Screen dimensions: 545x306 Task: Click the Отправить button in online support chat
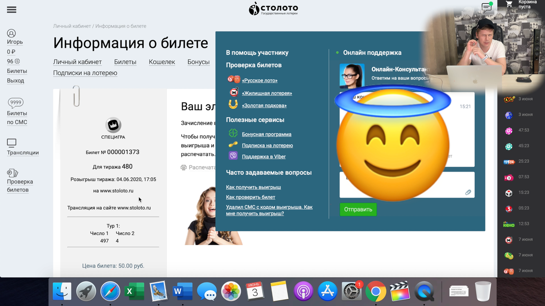(x=358, y=209)
